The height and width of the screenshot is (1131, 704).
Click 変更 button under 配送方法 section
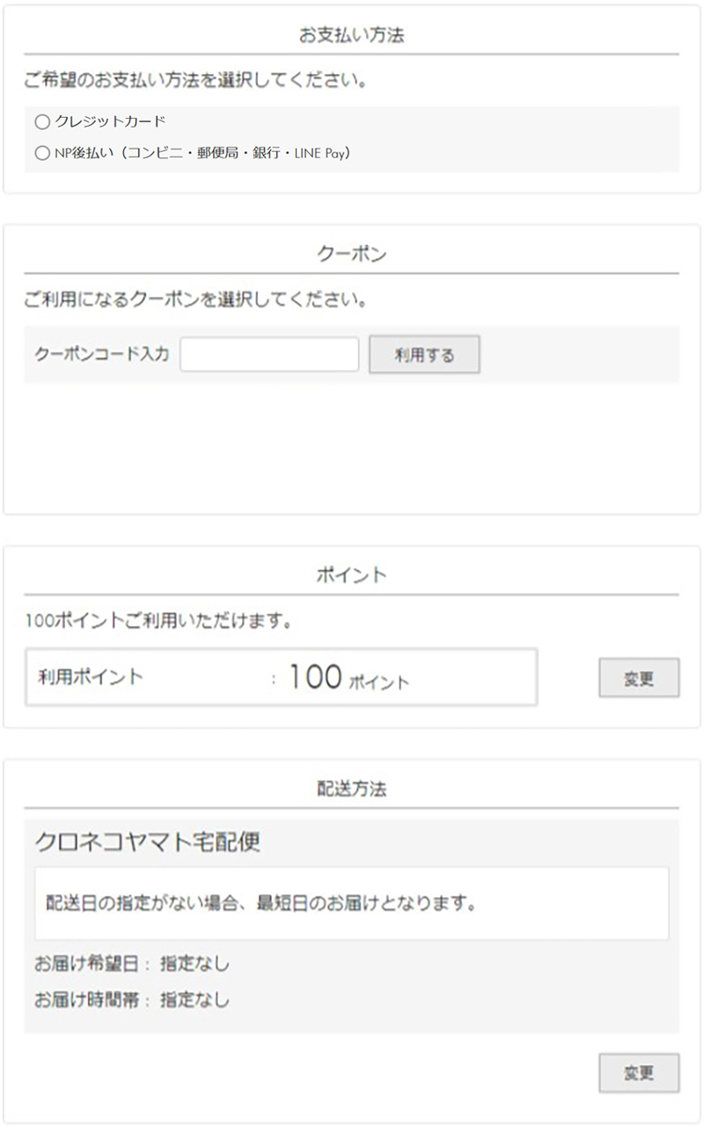(x=638, y=1073)
